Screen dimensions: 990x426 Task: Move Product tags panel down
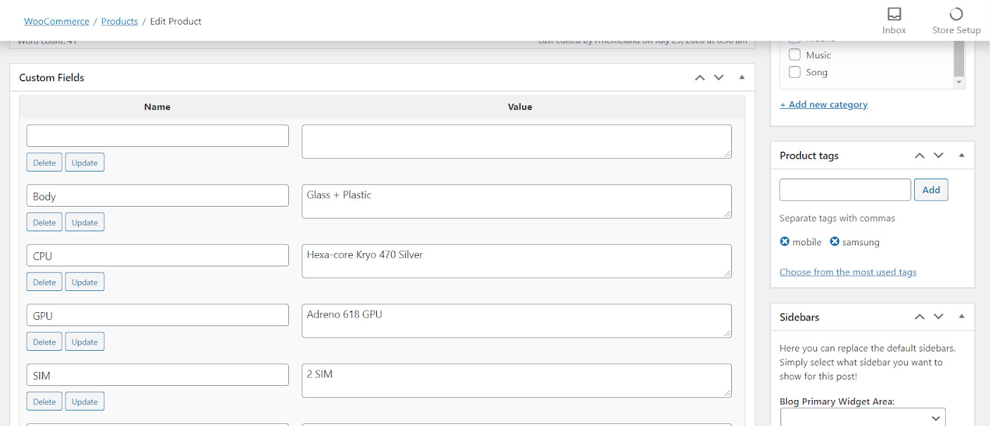click(x=939, y=155)
